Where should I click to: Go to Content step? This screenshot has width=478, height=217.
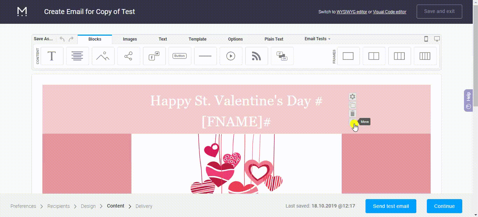point(116,206)
